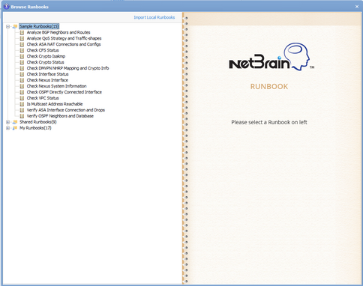The height and width of the screenshot is (286, 363).
Task: Collapse the Sample Runbooks folder
Action: tap(7, 26)
